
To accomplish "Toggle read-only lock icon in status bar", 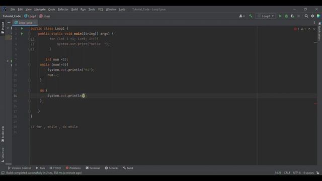I will pyautogui.click(x=317, y=173).
